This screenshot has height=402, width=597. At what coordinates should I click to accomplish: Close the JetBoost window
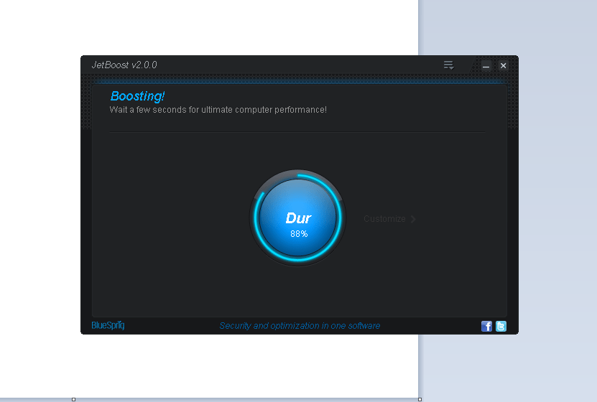pos(503,66)
